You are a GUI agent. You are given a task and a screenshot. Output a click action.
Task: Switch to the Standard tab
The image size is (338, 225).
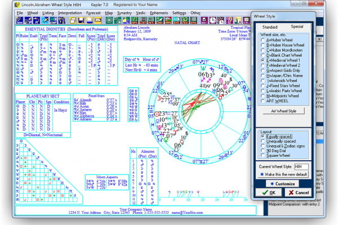click(x=270, y=27)
